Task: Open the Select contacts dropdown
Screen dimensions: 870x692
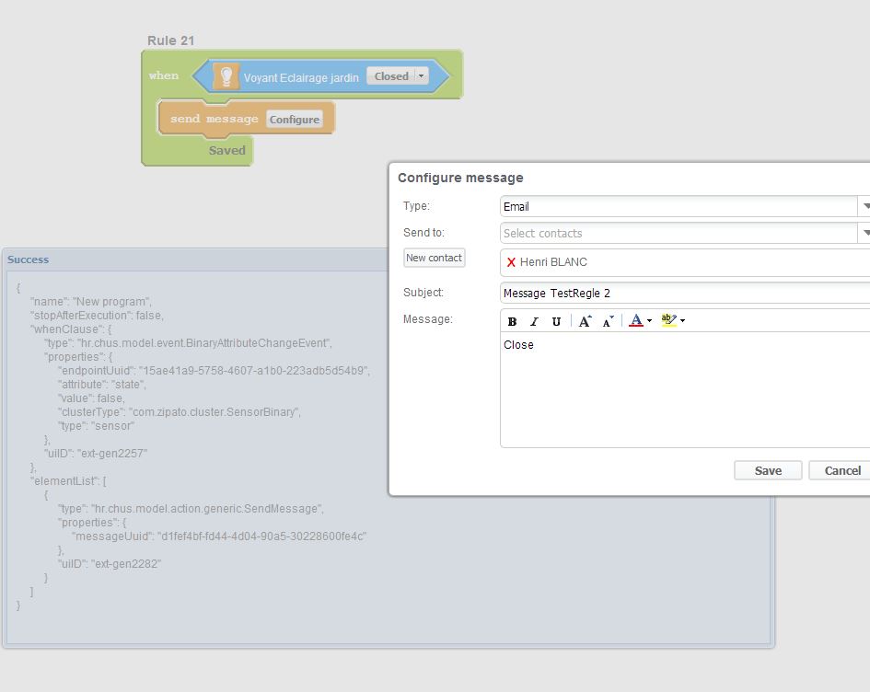Action: [x=864, y=233]
